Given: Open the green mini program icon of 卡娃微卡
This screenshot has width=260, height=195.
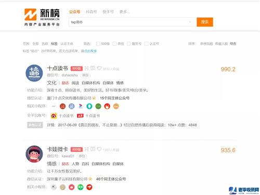Looking at the screenshot, I should pos(81,187).
